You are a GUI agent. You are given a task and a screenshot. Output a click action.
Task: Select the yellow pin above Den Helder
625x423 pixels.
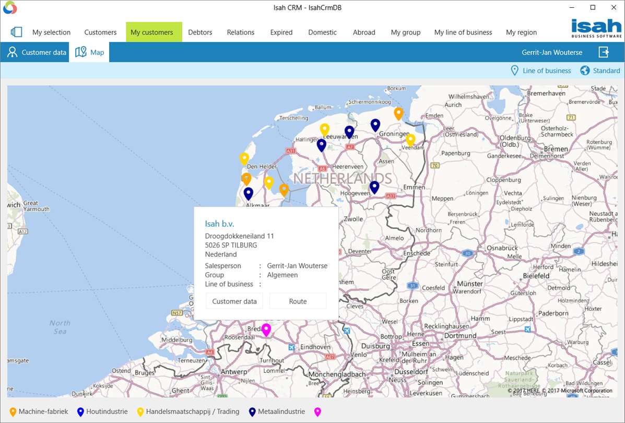[x=244, y=159]
